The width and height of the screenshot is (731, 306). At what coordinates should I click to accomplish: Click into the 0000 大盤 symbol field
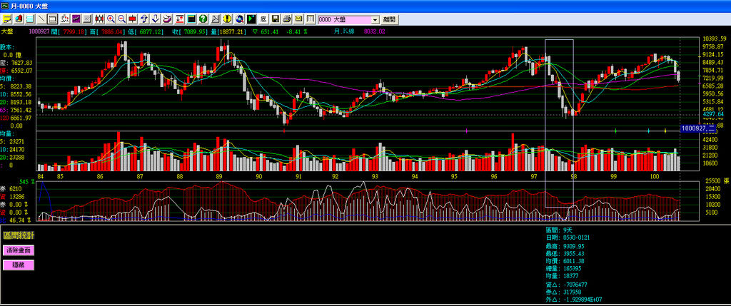click(344, 19)
